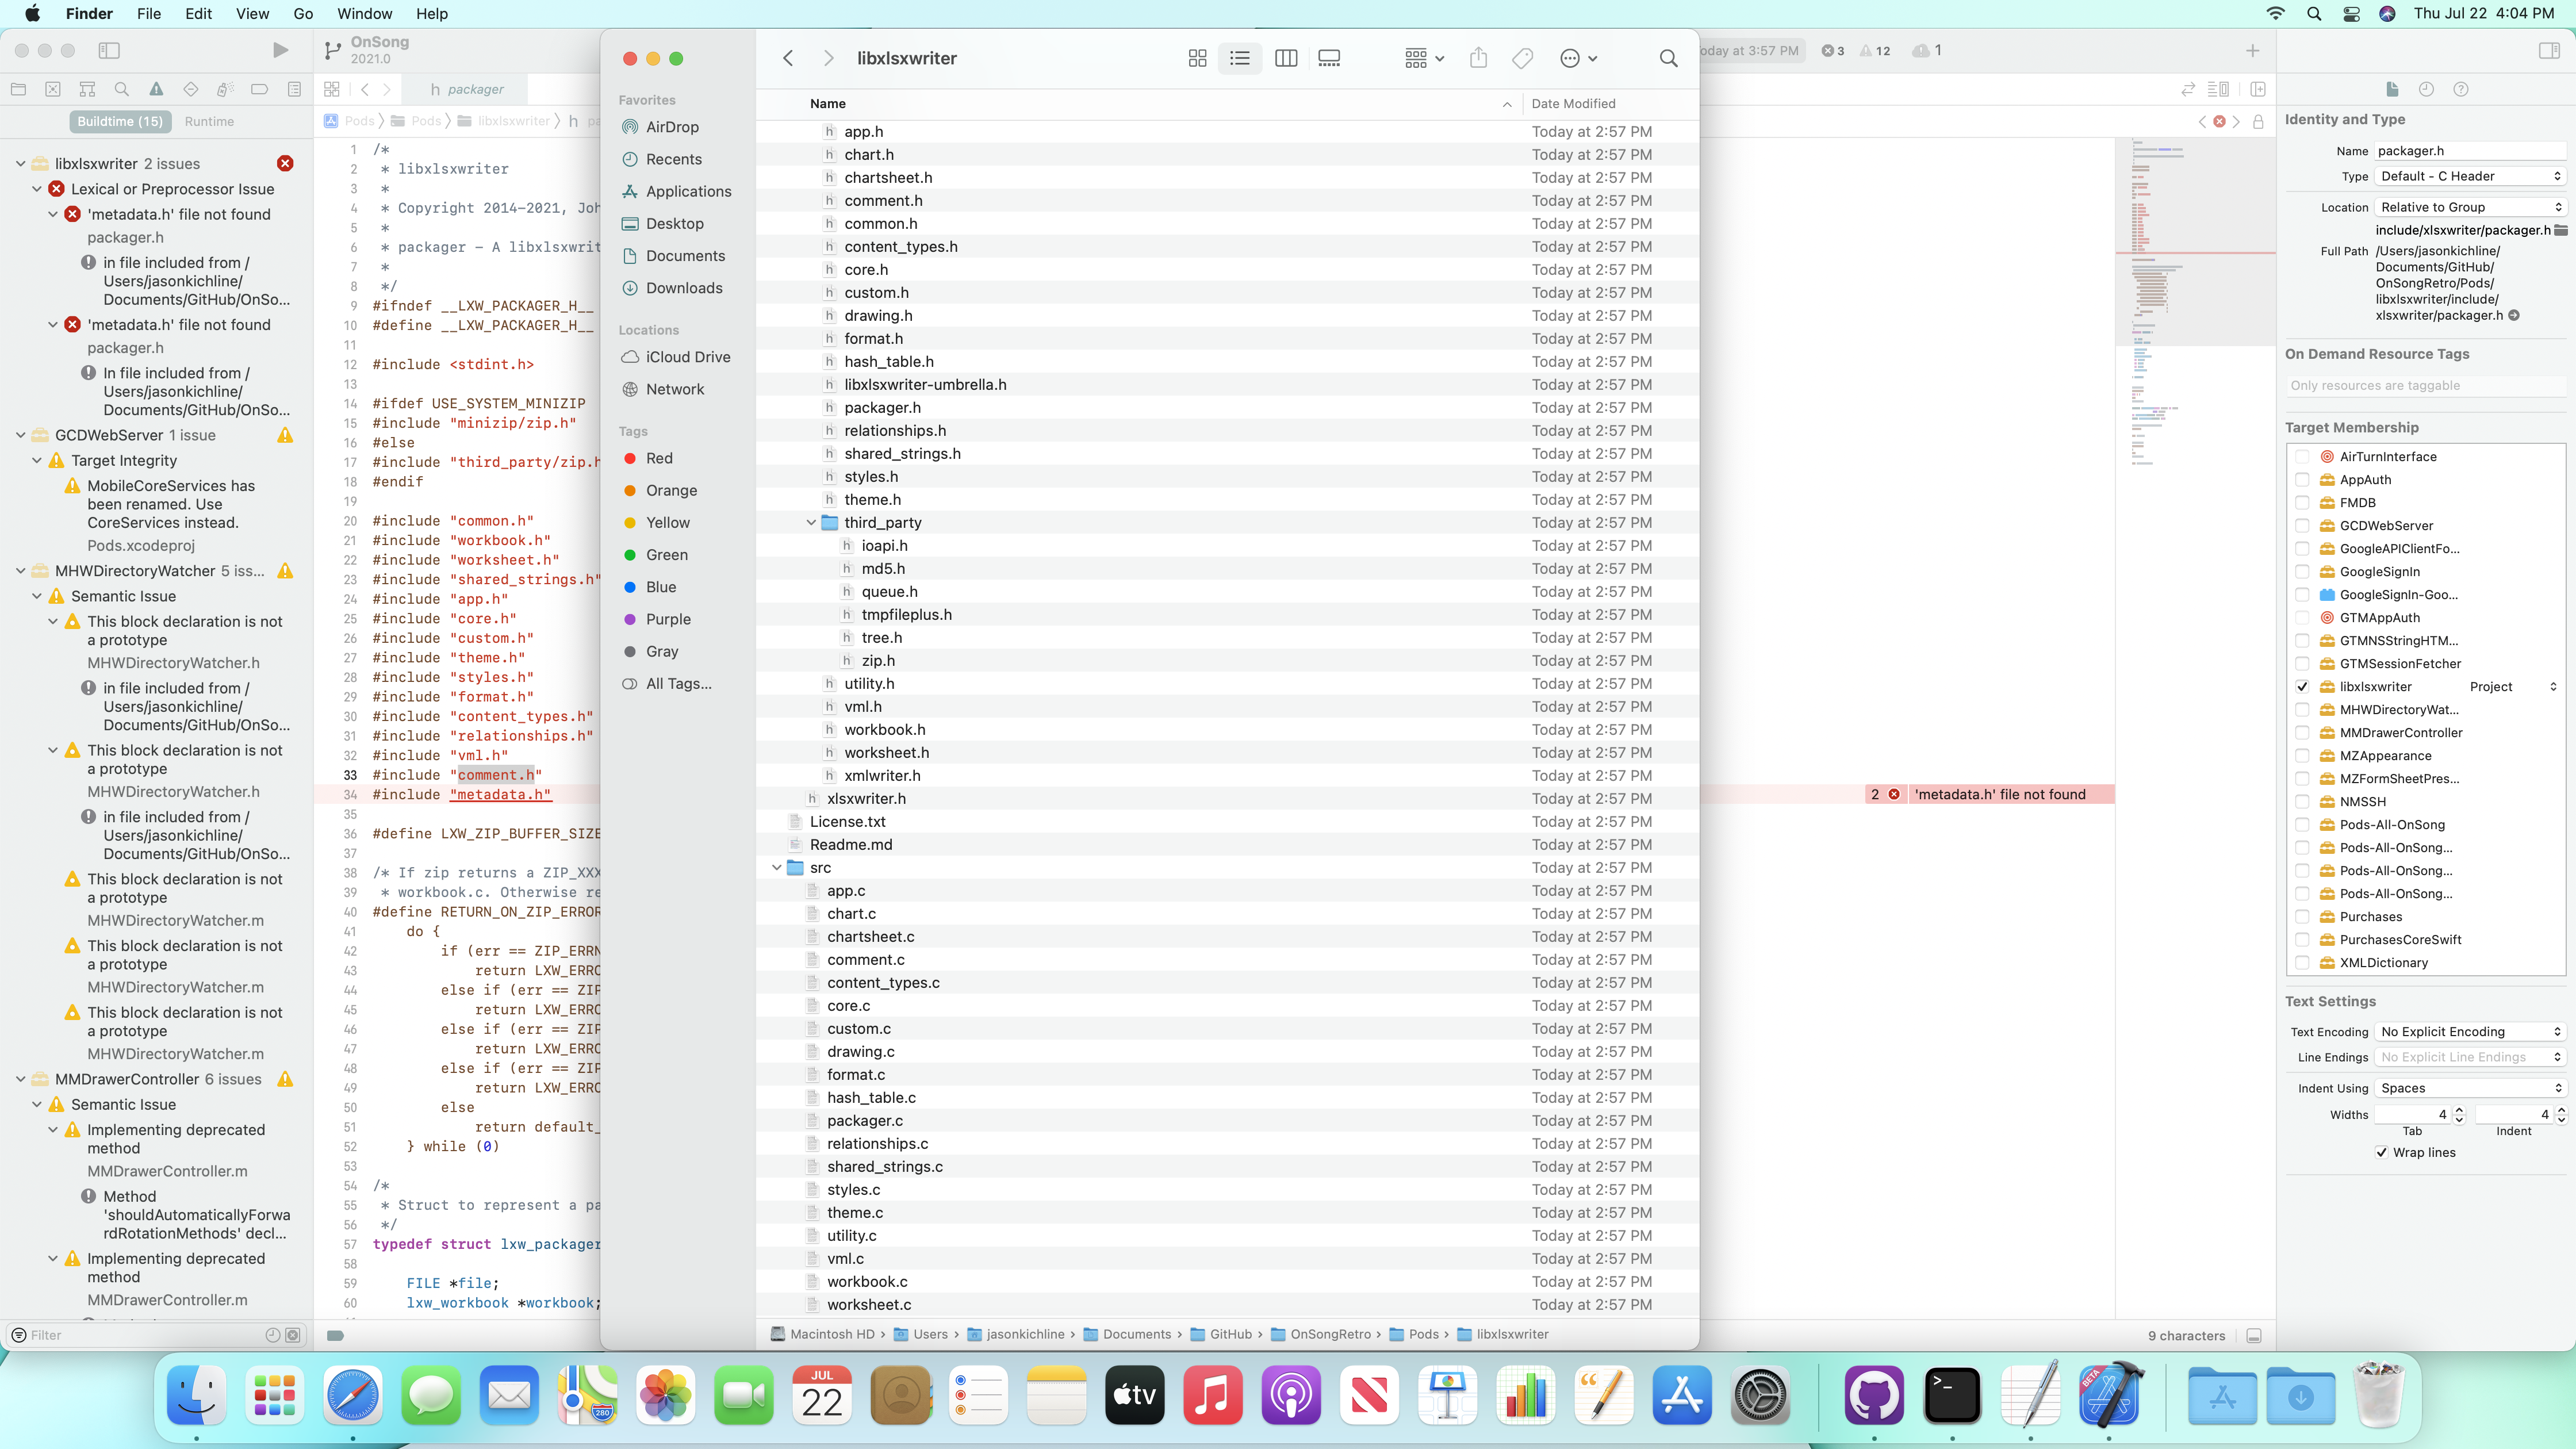
Task: Toggle Xcode navigator sidebar
Action: click(109, 50)
